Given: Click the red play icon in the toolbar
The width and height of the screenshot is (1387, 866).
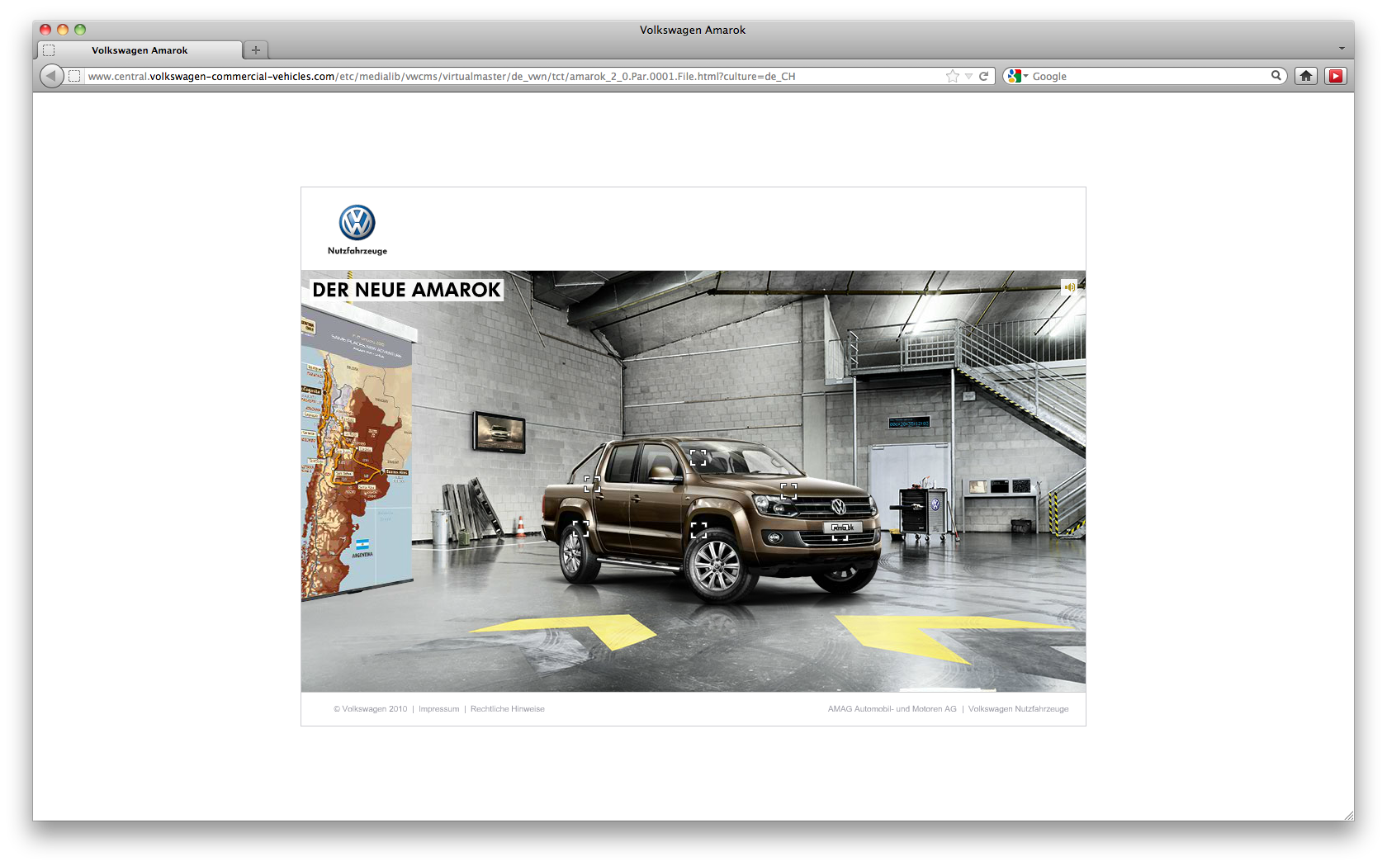Looking at the screenshot, I should point(1336,76).
